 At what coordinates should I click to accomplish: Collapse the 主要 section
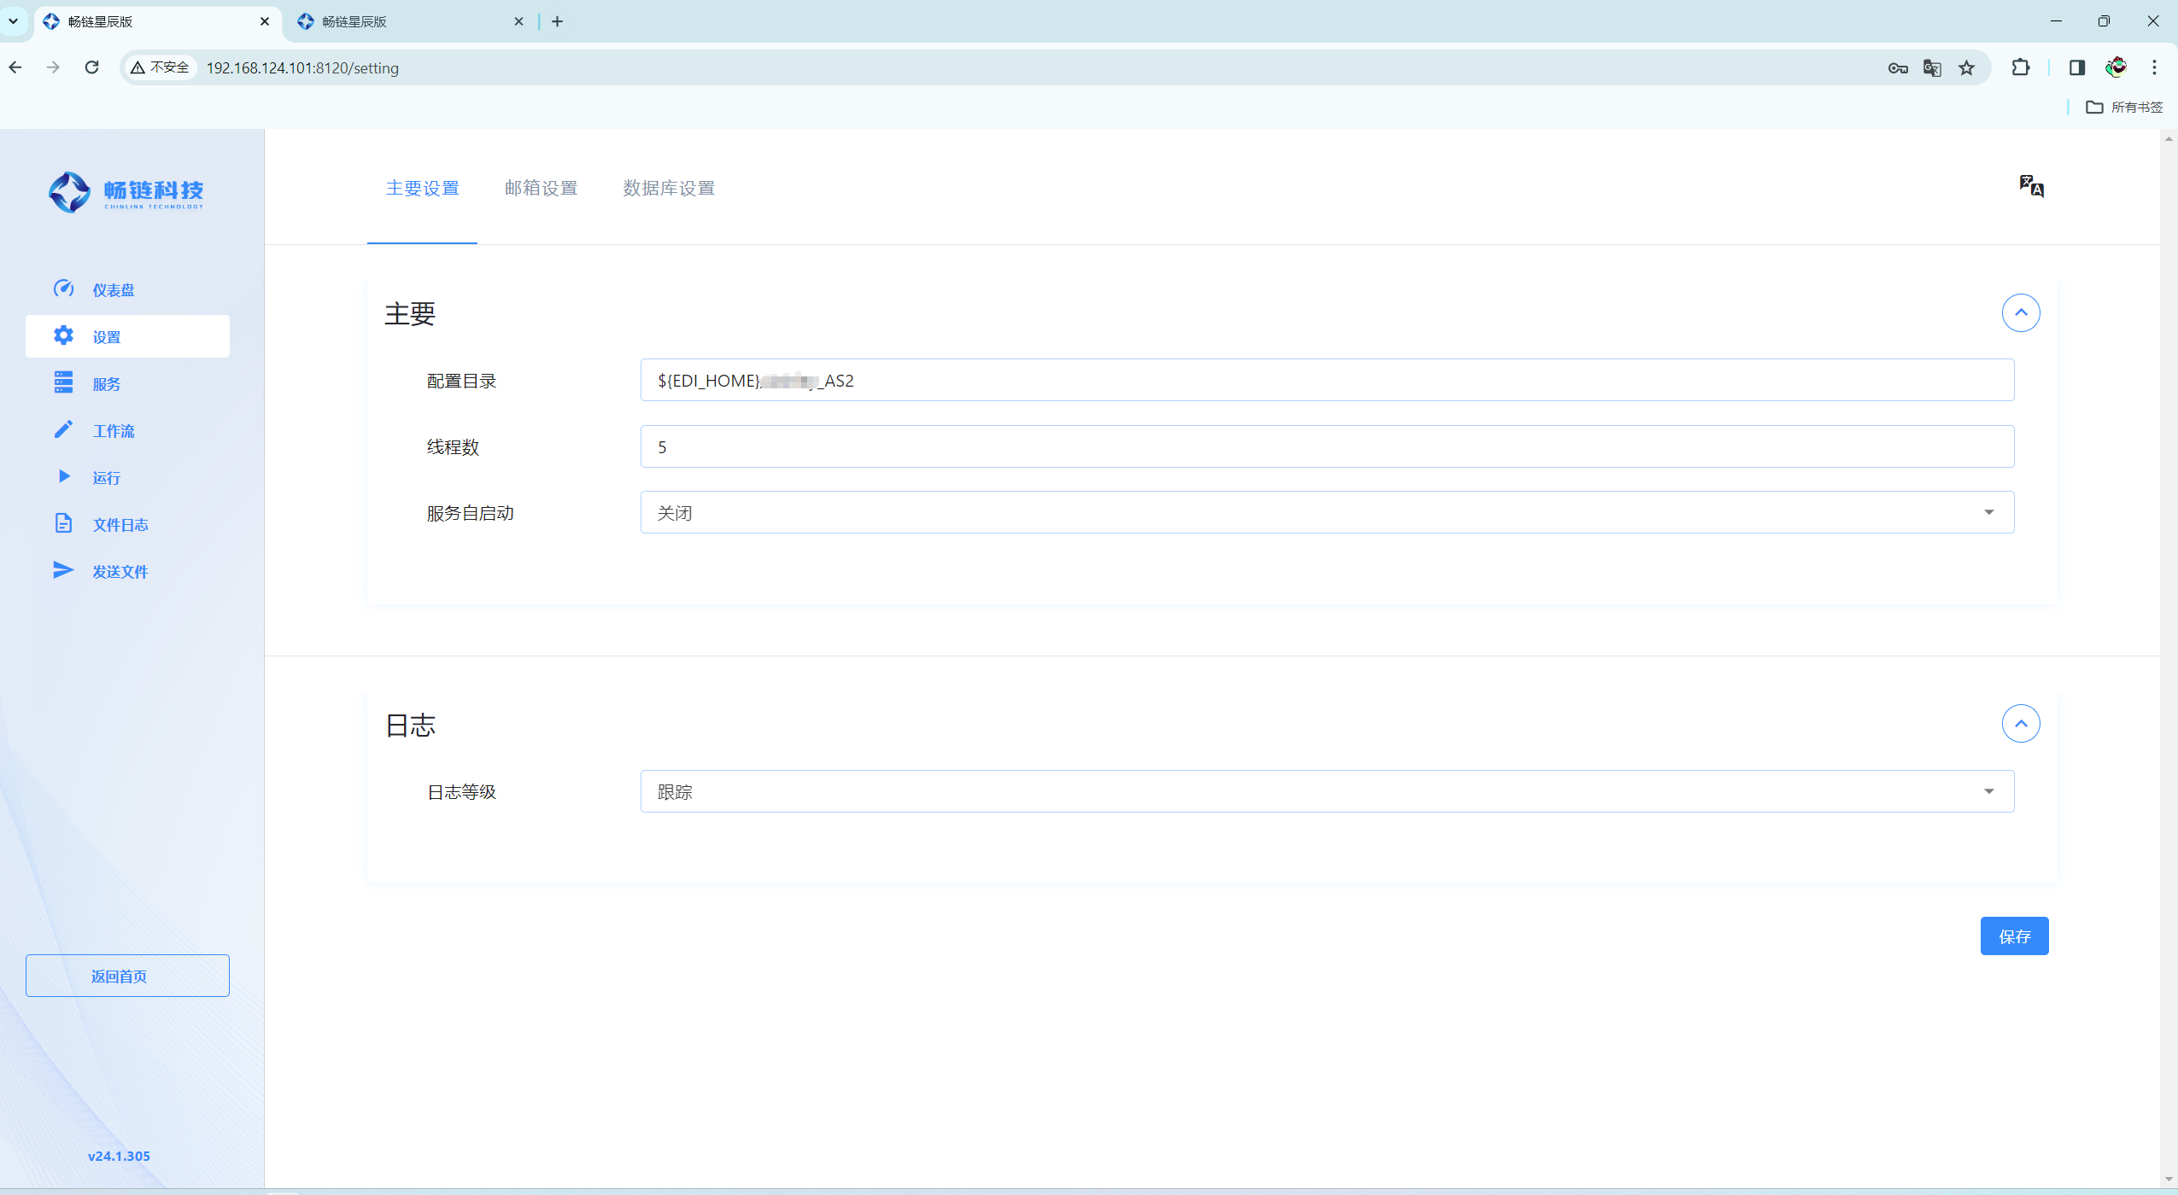pyautogui.click(x=2021, y=312)
